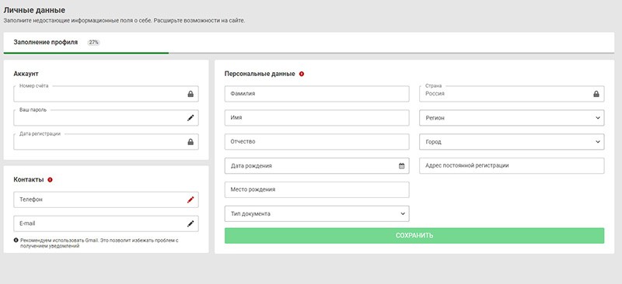Click the pencil icon to edit Ваш пароль

pyautogui.click(x=190, y=118)
